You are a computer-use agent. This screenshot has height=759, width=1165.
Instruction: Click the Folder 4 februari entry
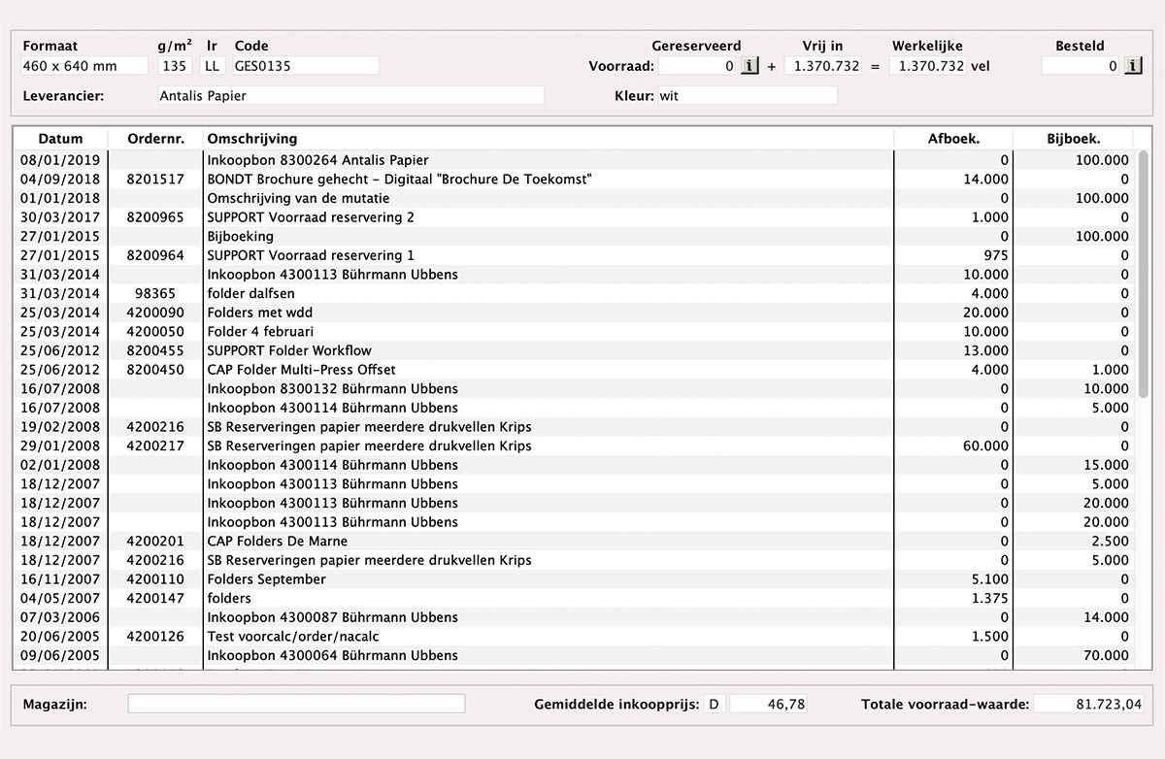[x=574, y=331]
